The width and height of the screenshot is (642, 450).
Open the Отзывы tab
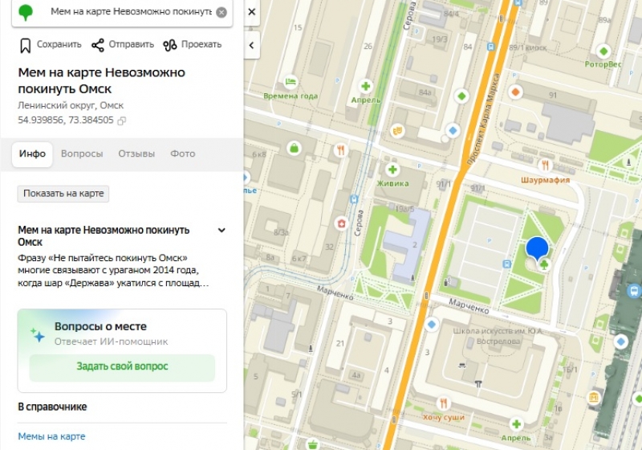[x=136, y=154]
